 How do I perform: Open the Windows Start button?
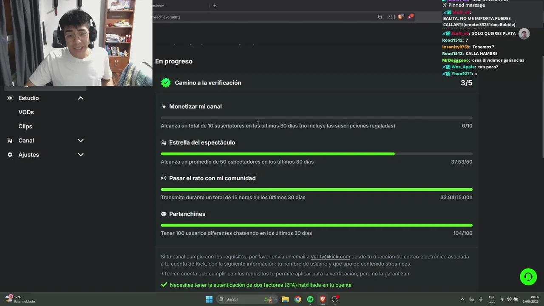209,299
